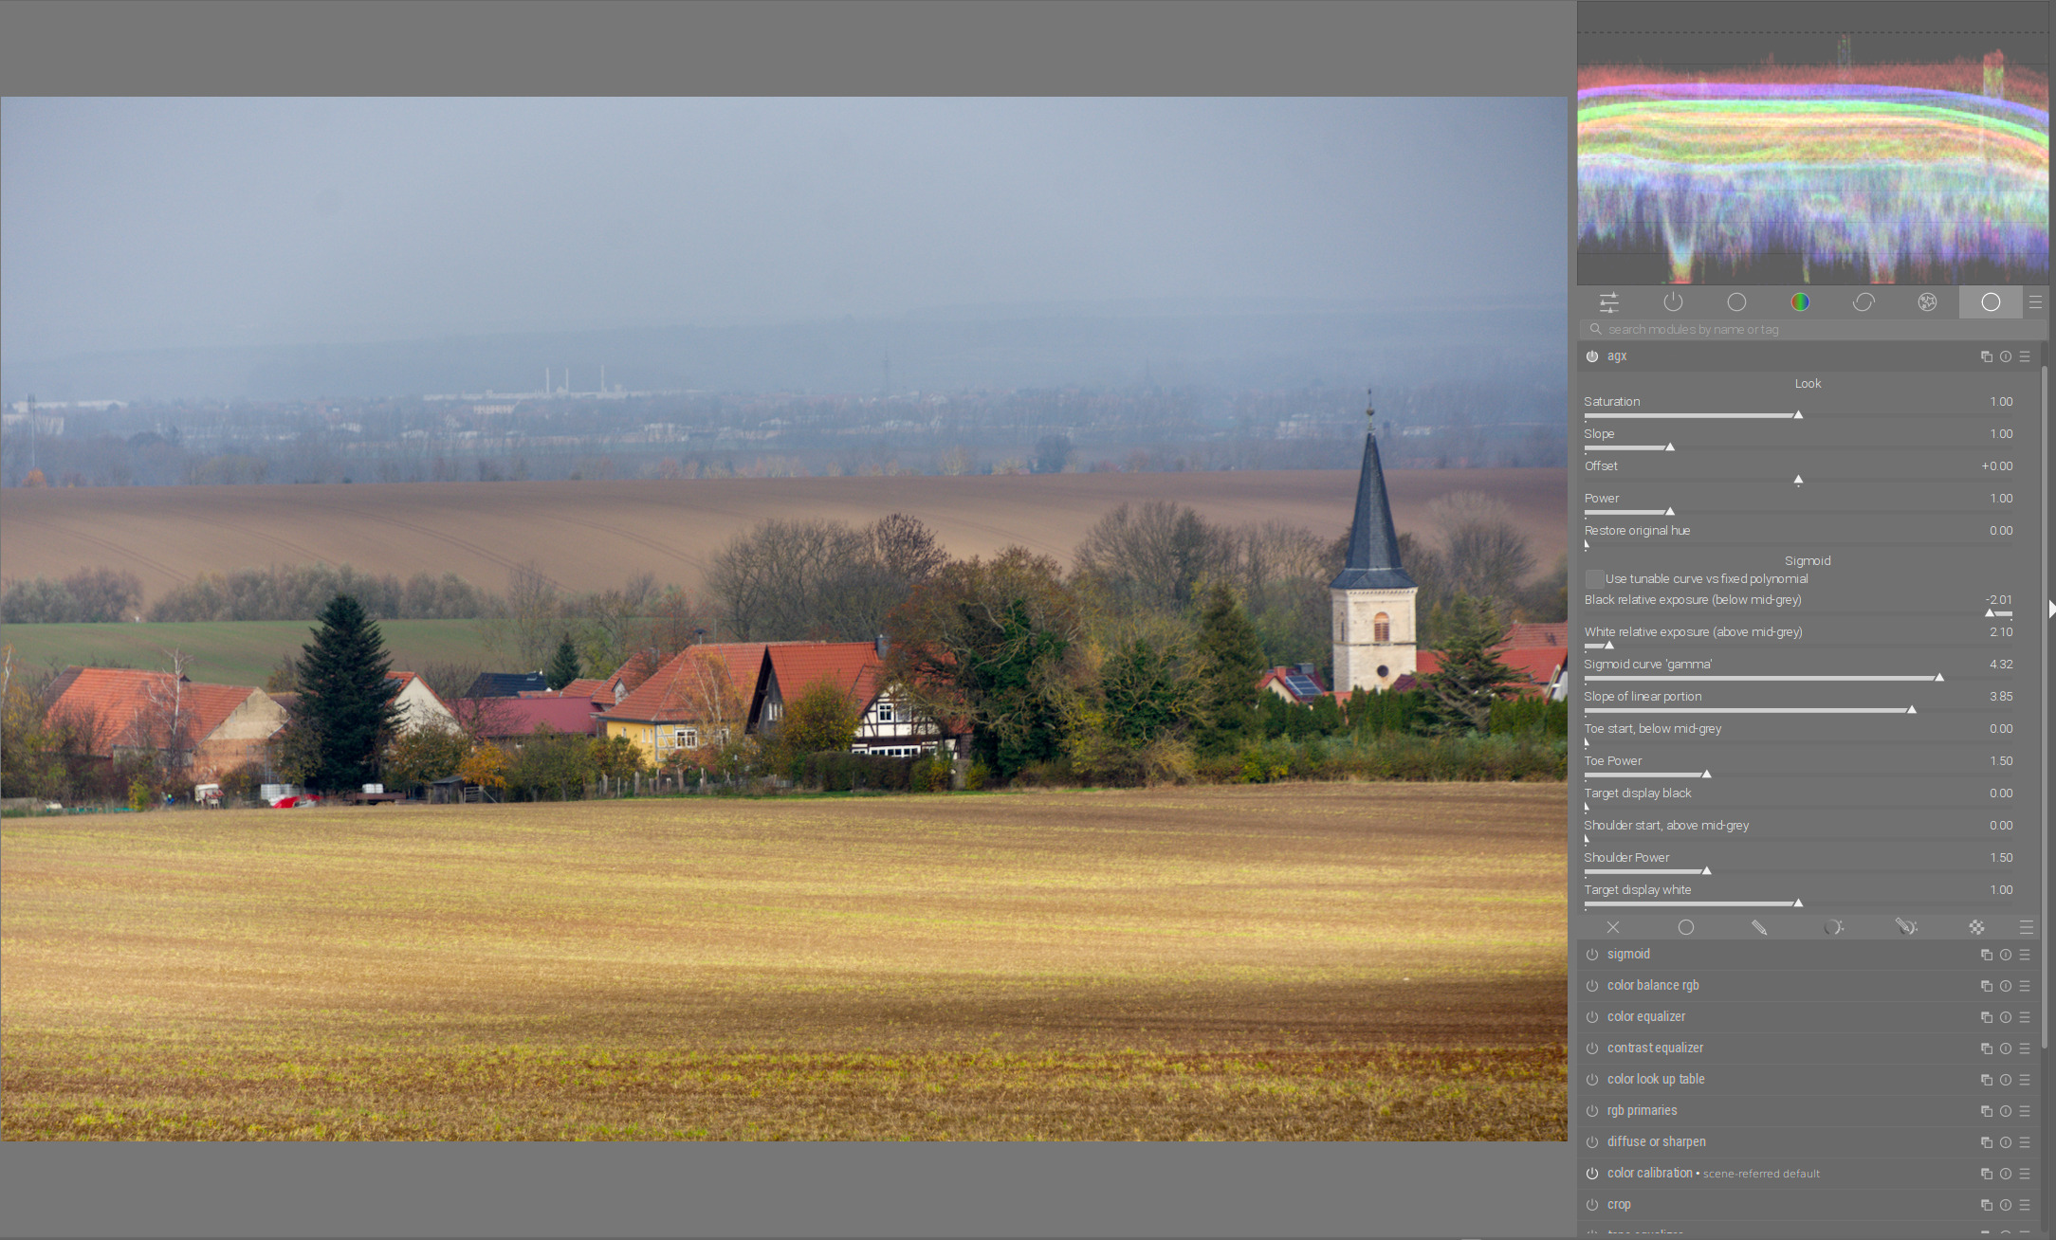Select the color module group icon
2056x1240 pixels.
point(1800,302)
